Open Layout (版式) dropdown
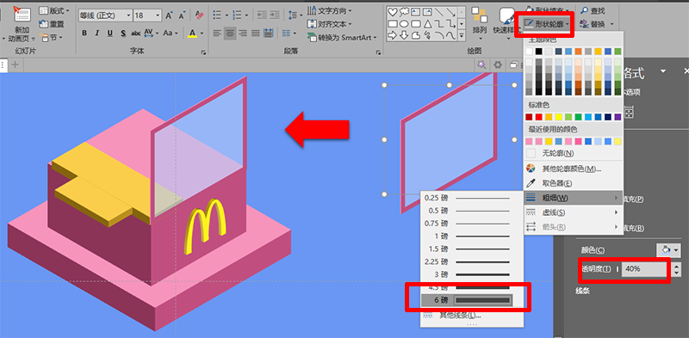The image size is (689, 338). tap(54, 10)
